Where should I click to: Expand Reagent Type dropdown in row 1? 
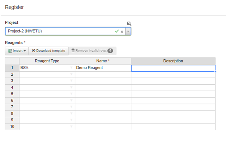click(71, 68)
